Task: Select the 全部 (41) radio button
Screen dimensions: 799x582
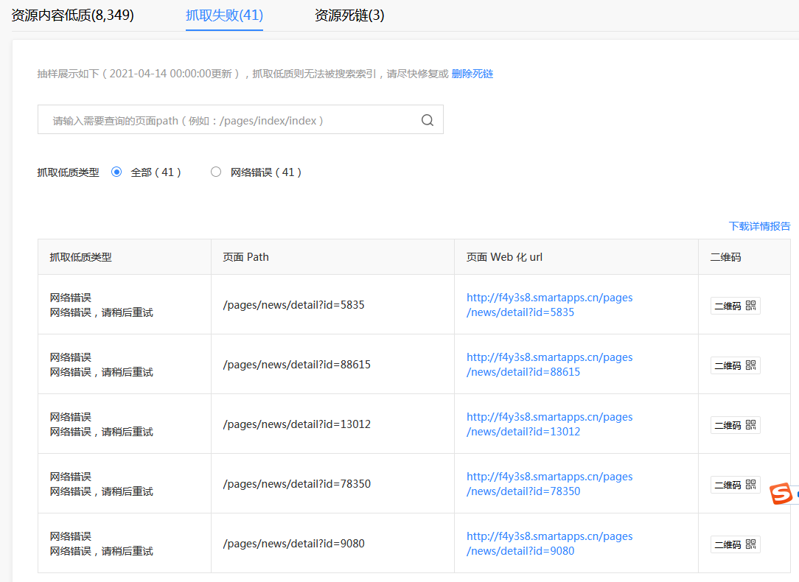Action: tap(116, 172)
